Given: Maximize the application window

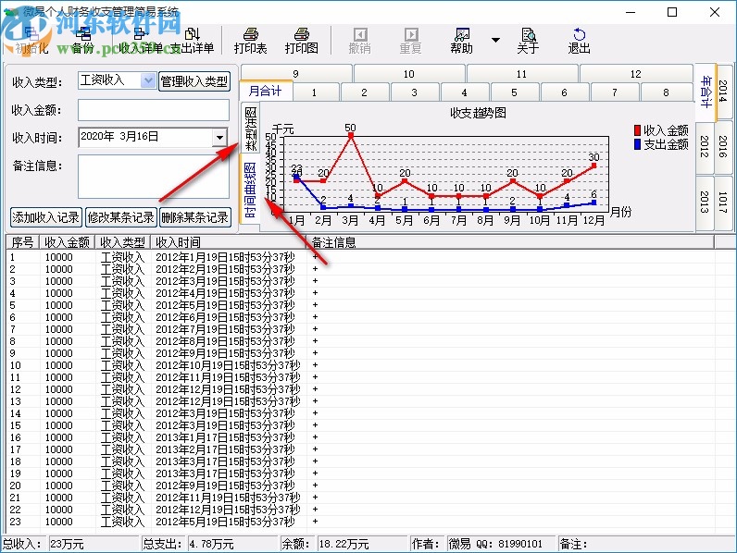Looking at the screenshot, I should click(672, 12).
